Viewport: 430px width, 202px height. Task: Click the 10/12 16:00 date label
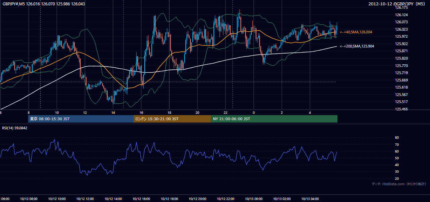pos(141,199)
